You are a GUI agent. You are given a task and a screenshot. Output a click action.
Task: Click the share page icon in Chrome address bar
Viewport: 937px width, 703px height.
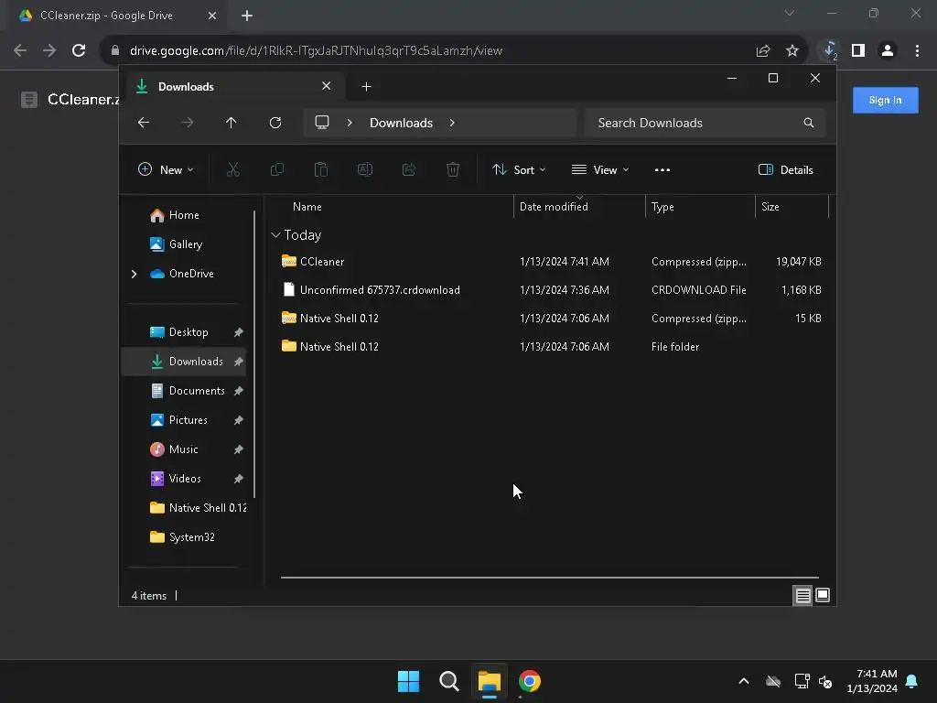pos(763,50)
